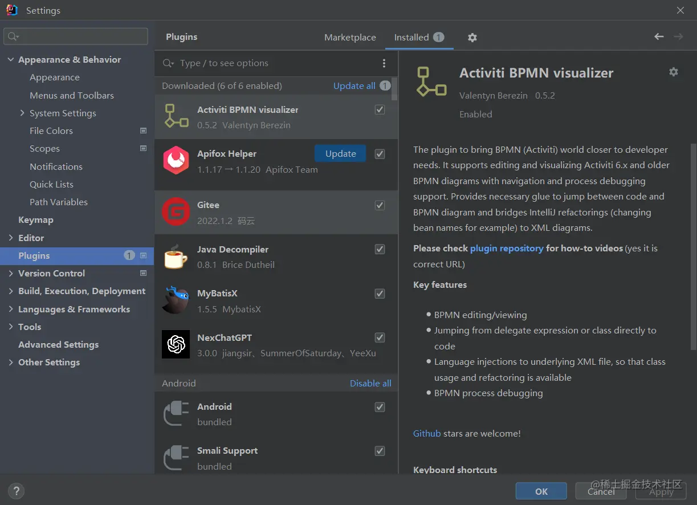Click the Apifox Helper plugin icon
This screenshot has height=505, width=697.
[176, 160]
